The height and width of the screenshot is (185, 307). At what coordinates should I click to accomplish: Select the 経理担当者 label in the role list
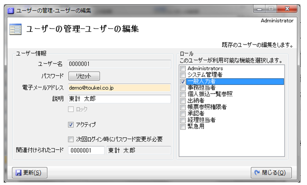click(201, 120)
